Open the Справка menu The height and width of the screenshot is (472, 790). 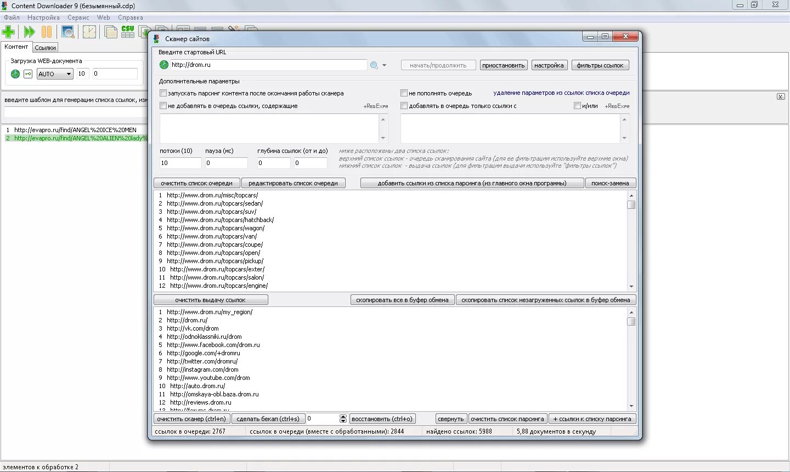[131, 18]
